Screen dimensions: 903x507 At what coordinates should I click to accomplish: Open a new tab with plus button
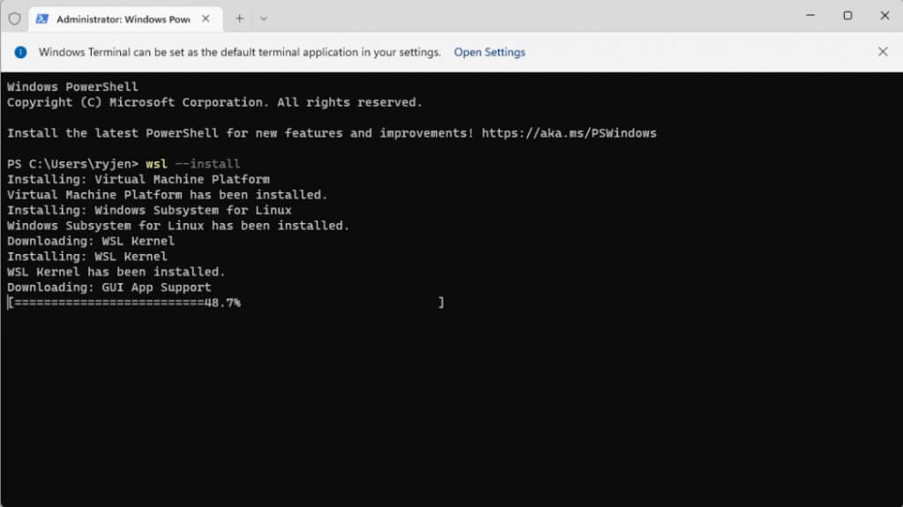[x=240, y=19]
